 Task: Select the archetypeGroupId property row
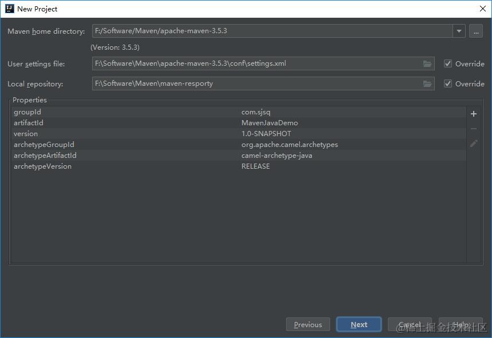pyautogui.click(x=239, y=145)
